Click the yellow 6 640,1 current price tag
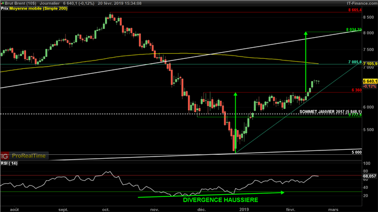Screen dimensions: 378x212 coord(370,82)
